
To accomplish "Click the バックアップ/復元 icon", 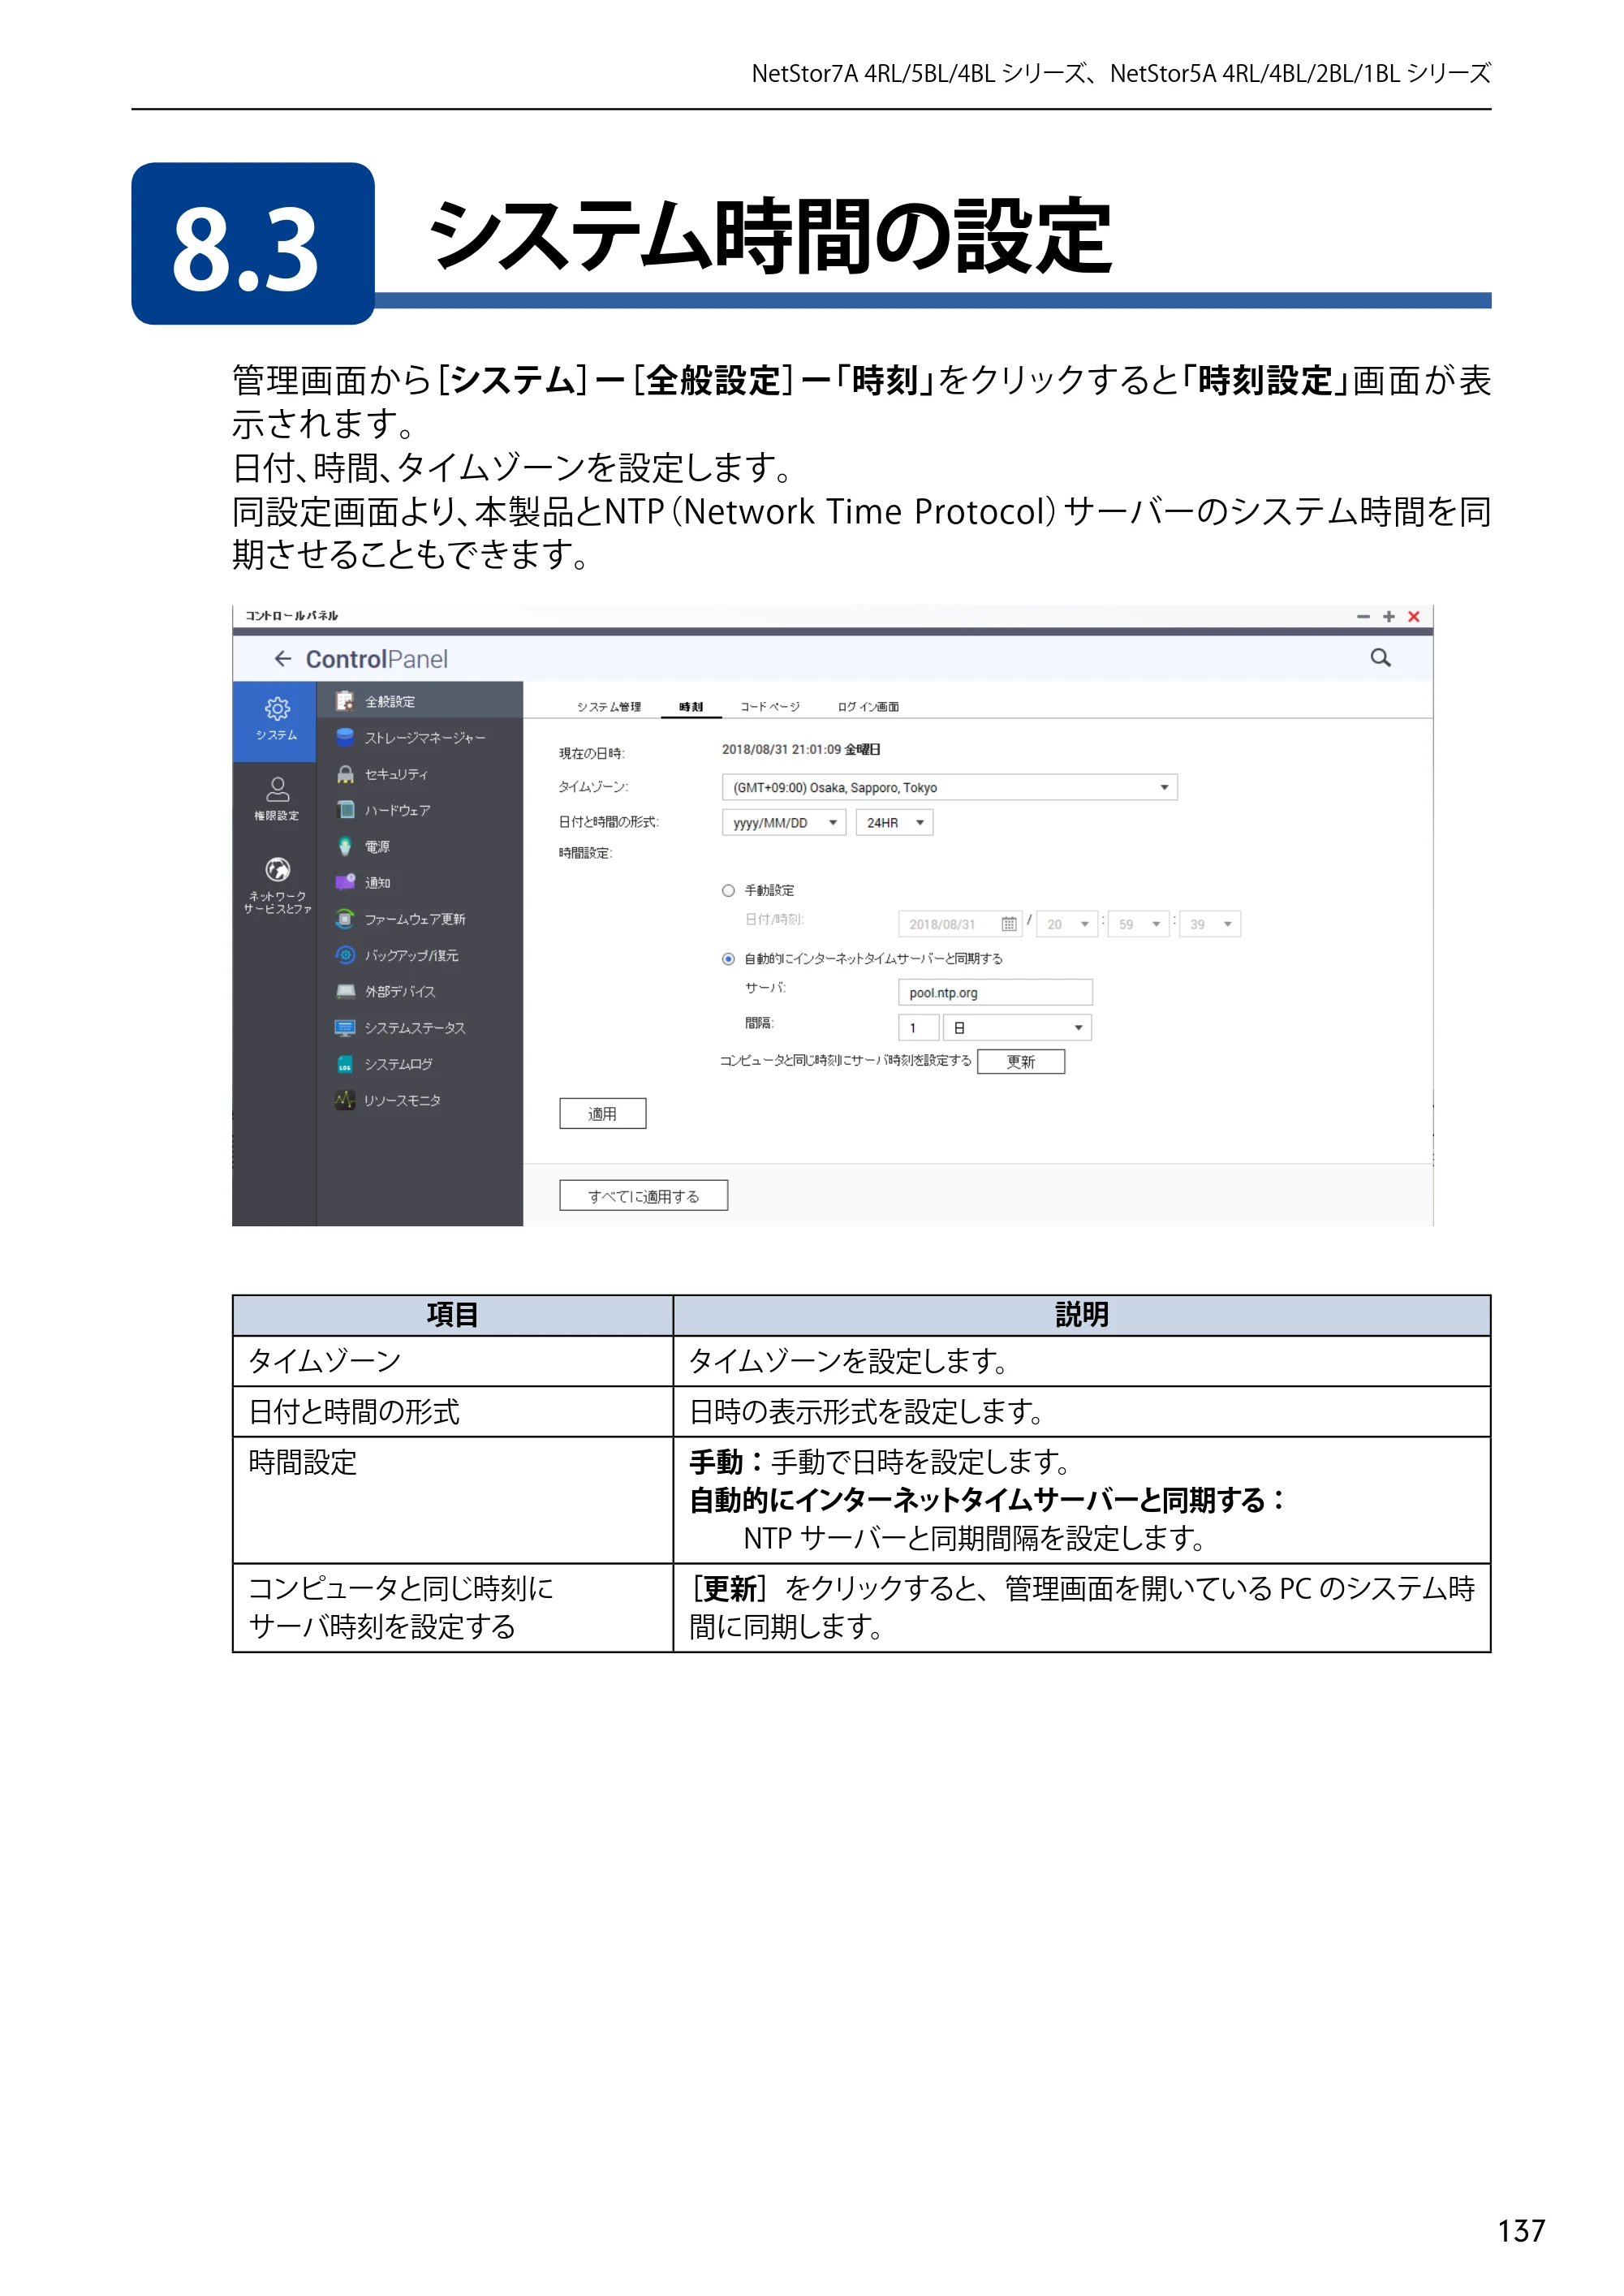I will 345,955.
